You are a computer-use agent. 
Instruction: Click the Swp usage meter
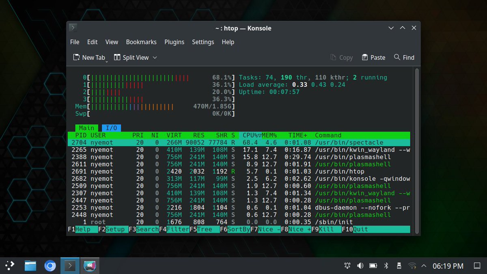(x=155, y=114)
